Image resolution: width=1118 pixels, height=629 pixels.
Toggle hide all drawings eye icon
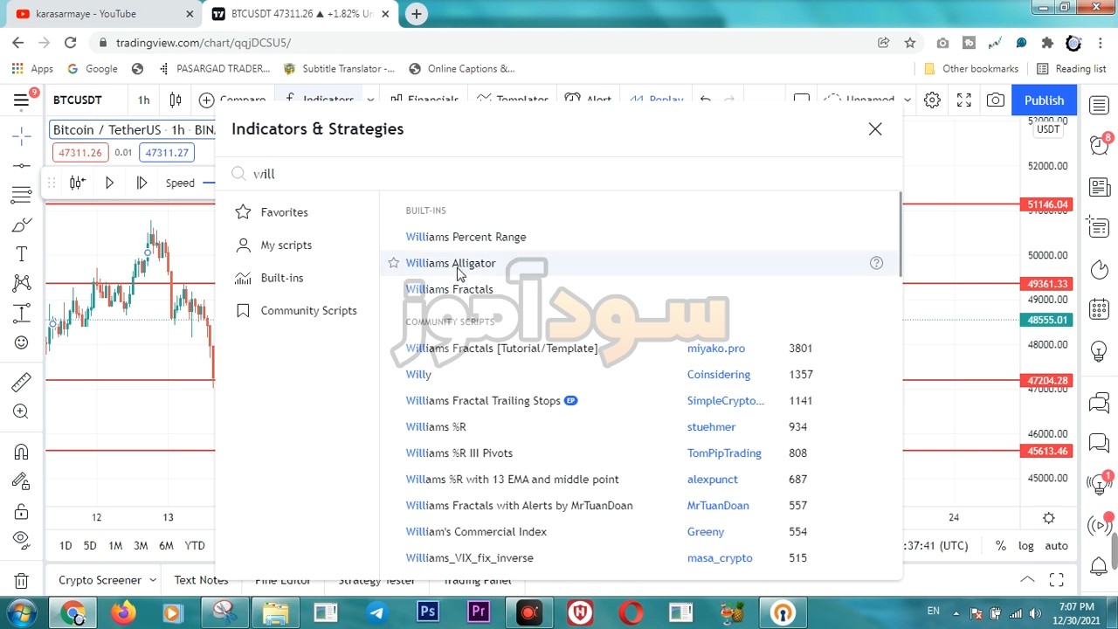pyautogui.click(x=22, y=539)
